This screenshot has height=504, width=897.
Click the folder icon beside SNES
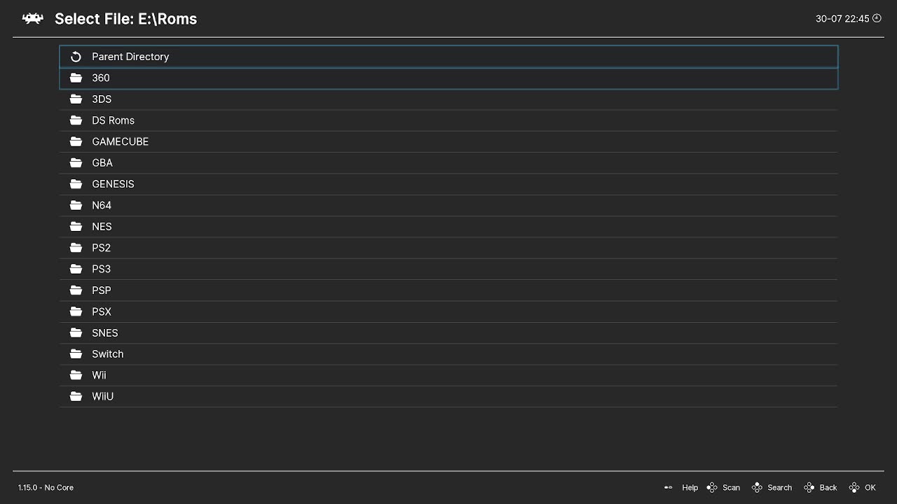(x=76, y=332)
